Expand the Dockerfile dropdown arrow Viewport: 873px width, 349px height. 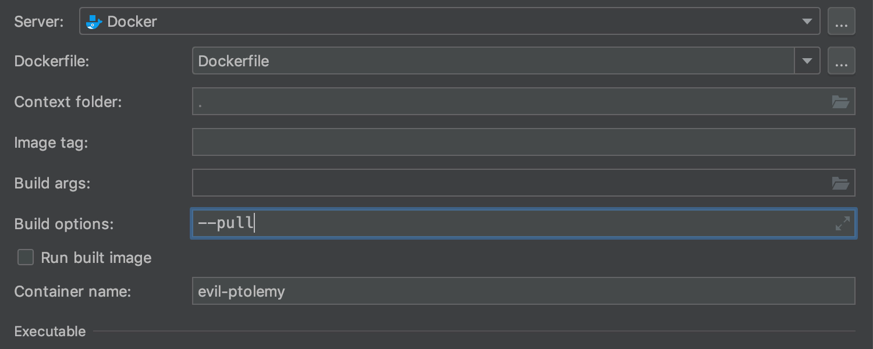click(807, 61)
